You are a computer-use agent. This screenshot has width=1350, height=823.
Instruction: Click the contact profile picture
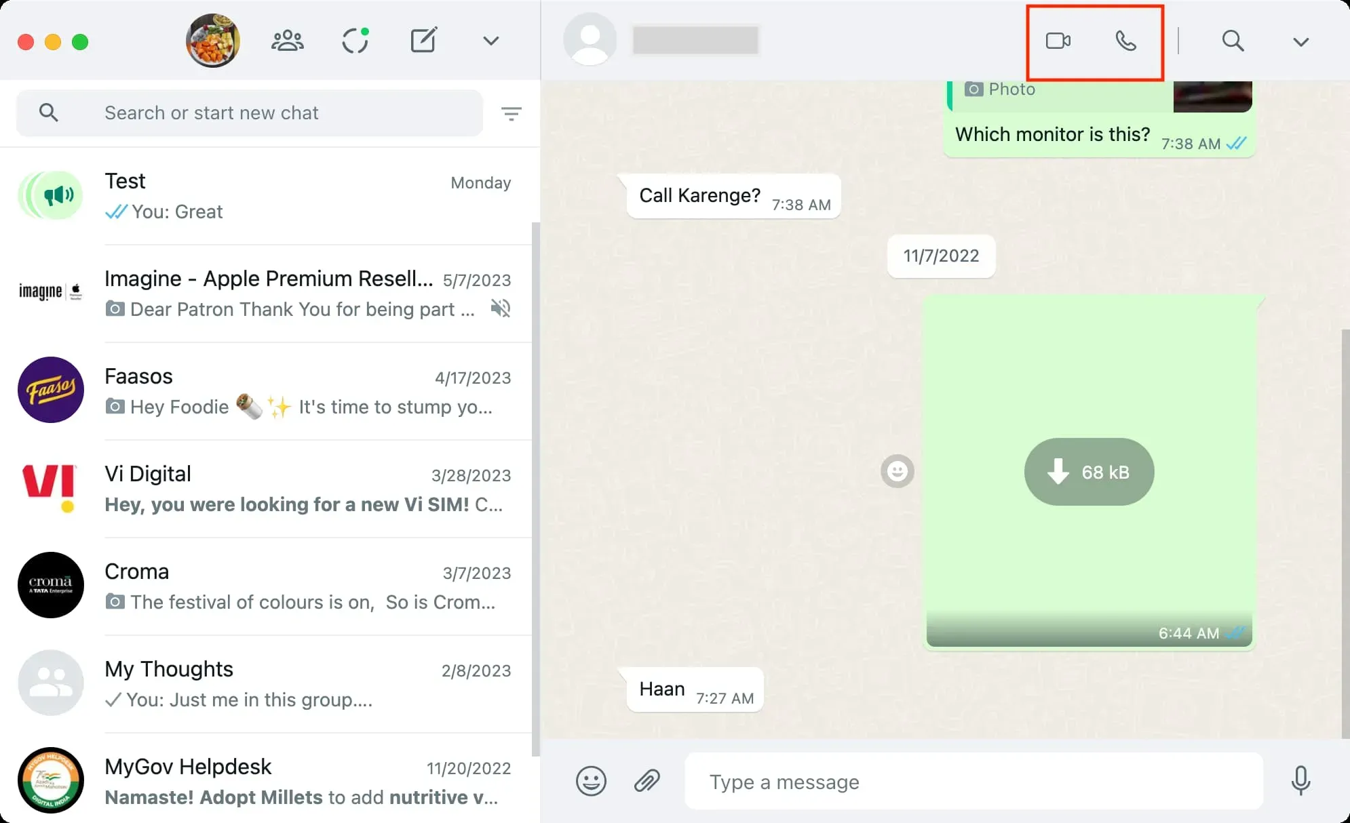[x=589, y=41]
